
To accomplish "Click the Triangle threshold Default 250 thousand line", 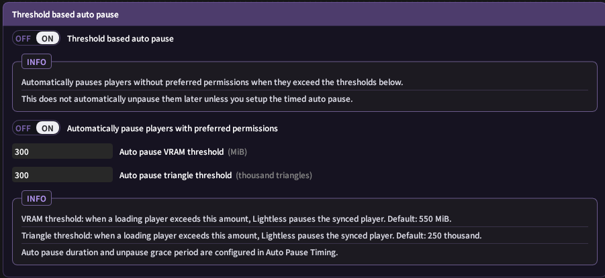I will 252,236.
